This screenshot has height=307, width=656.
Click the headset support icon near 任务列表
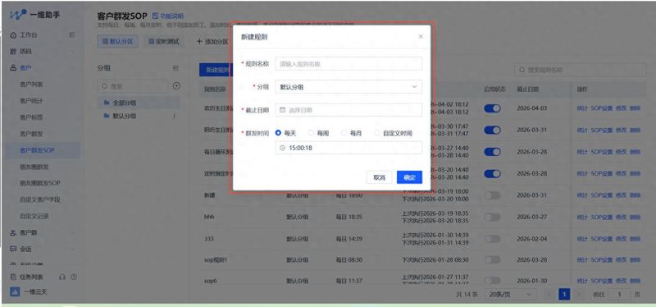click(x=62, y=277)
